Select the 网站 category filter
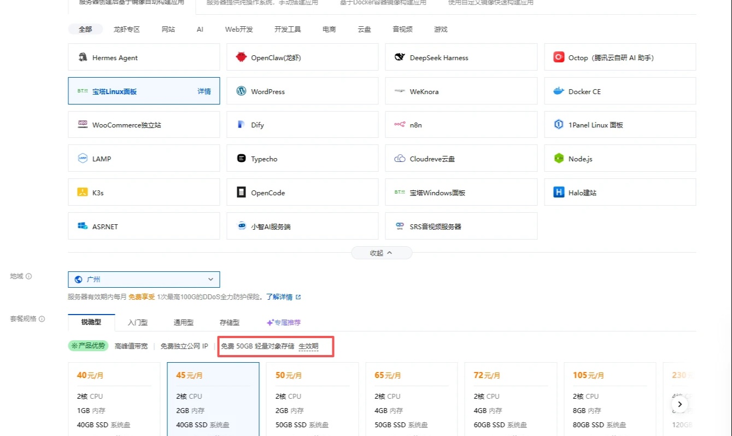This screenshot has width=732, height=436. click(x=168, y=30)
